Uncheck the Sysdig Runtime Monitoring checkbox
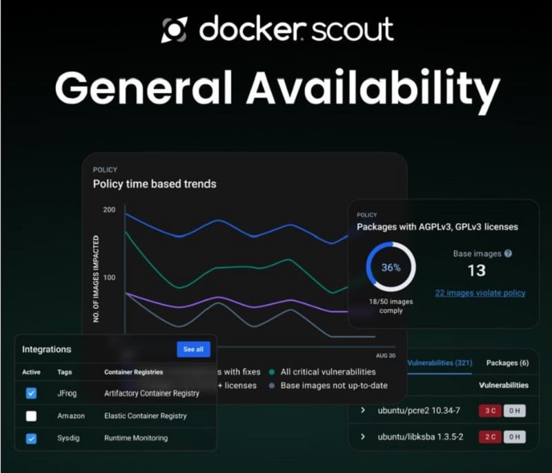The image size is (552, 473). click(x=31, y=439)
